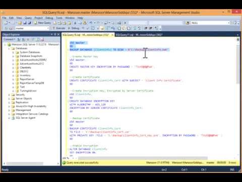The width and height of the screenshot is (242, 182).
Task: Expand the Replication folder
Action: point(9,103)
